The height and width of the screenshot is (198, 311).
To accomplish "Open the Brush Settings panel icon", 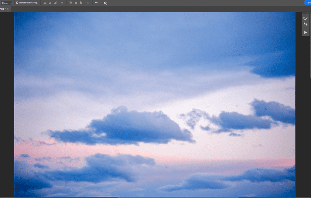I will click(x=306, y=24).
